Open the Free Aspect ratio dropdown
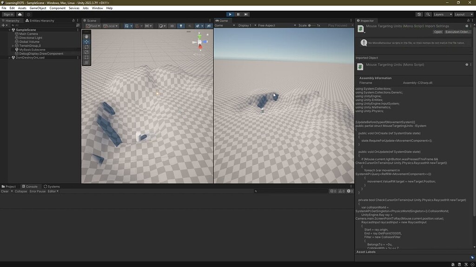Screen dimensions: 476x267 (266, 25)
